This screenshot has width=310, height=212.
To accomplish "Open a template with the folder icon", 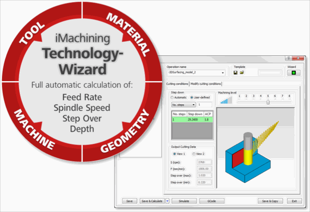I will [x=242, y=72].
